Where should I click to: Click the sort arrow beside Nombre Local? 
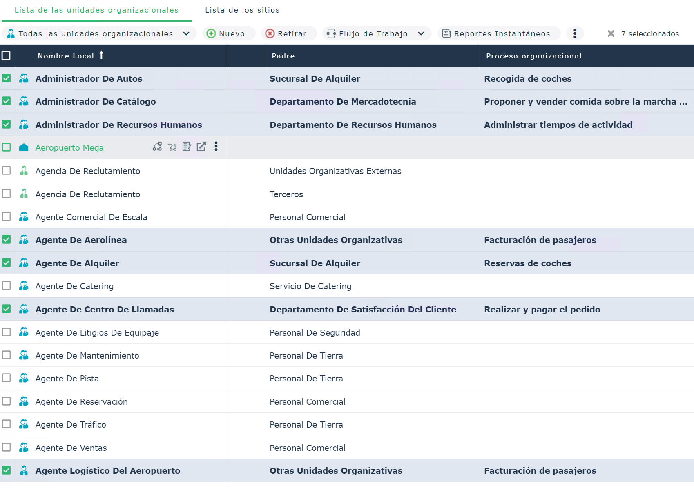coord(101,56)
